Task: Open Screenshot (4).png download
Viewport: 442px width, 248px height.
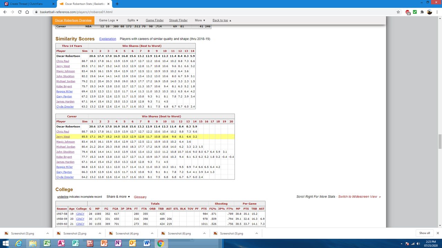Action: tap(127, 233)
